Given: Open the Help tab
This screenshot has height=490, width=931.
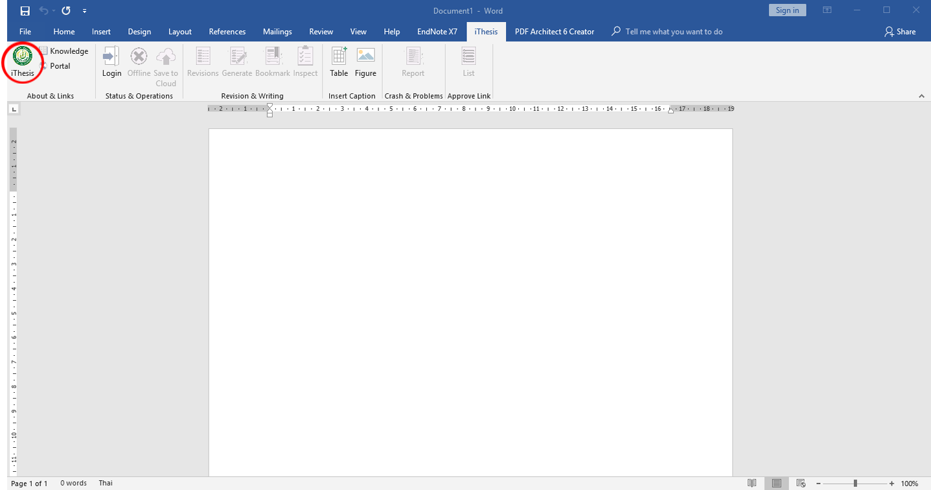Looking at the screenshot, I should pyautogui.click(x=392, y=32).
